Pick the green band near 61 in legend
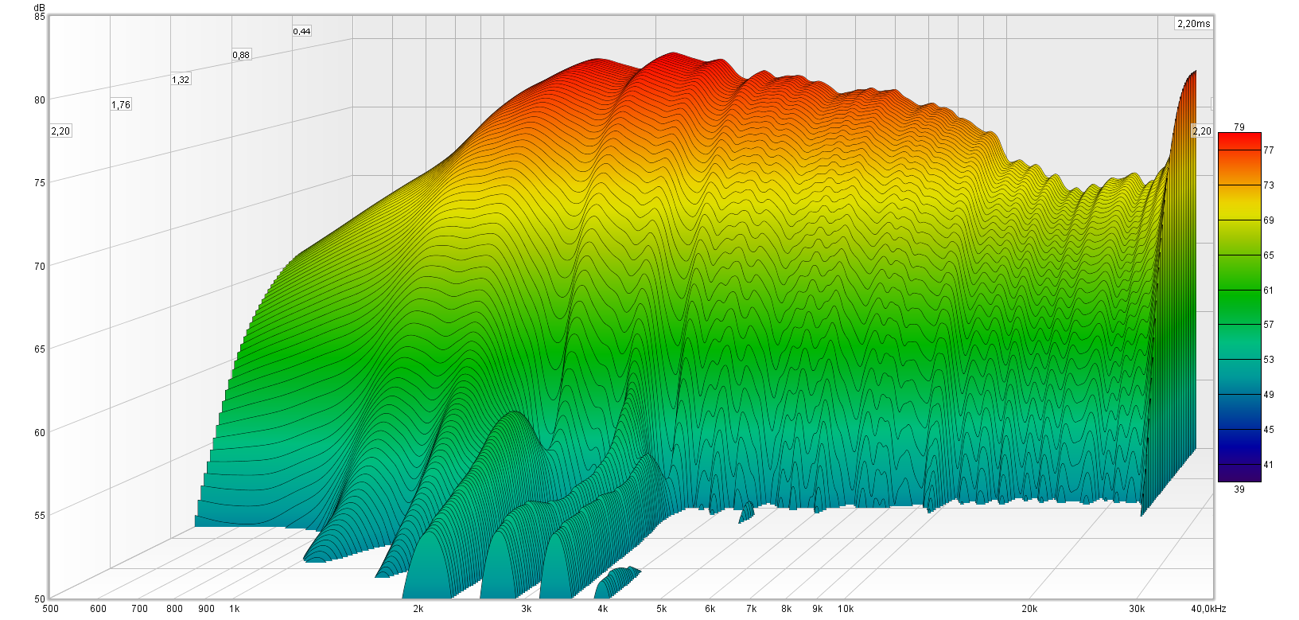Viewport: 1299px width, 620px height. [1239, 291]
